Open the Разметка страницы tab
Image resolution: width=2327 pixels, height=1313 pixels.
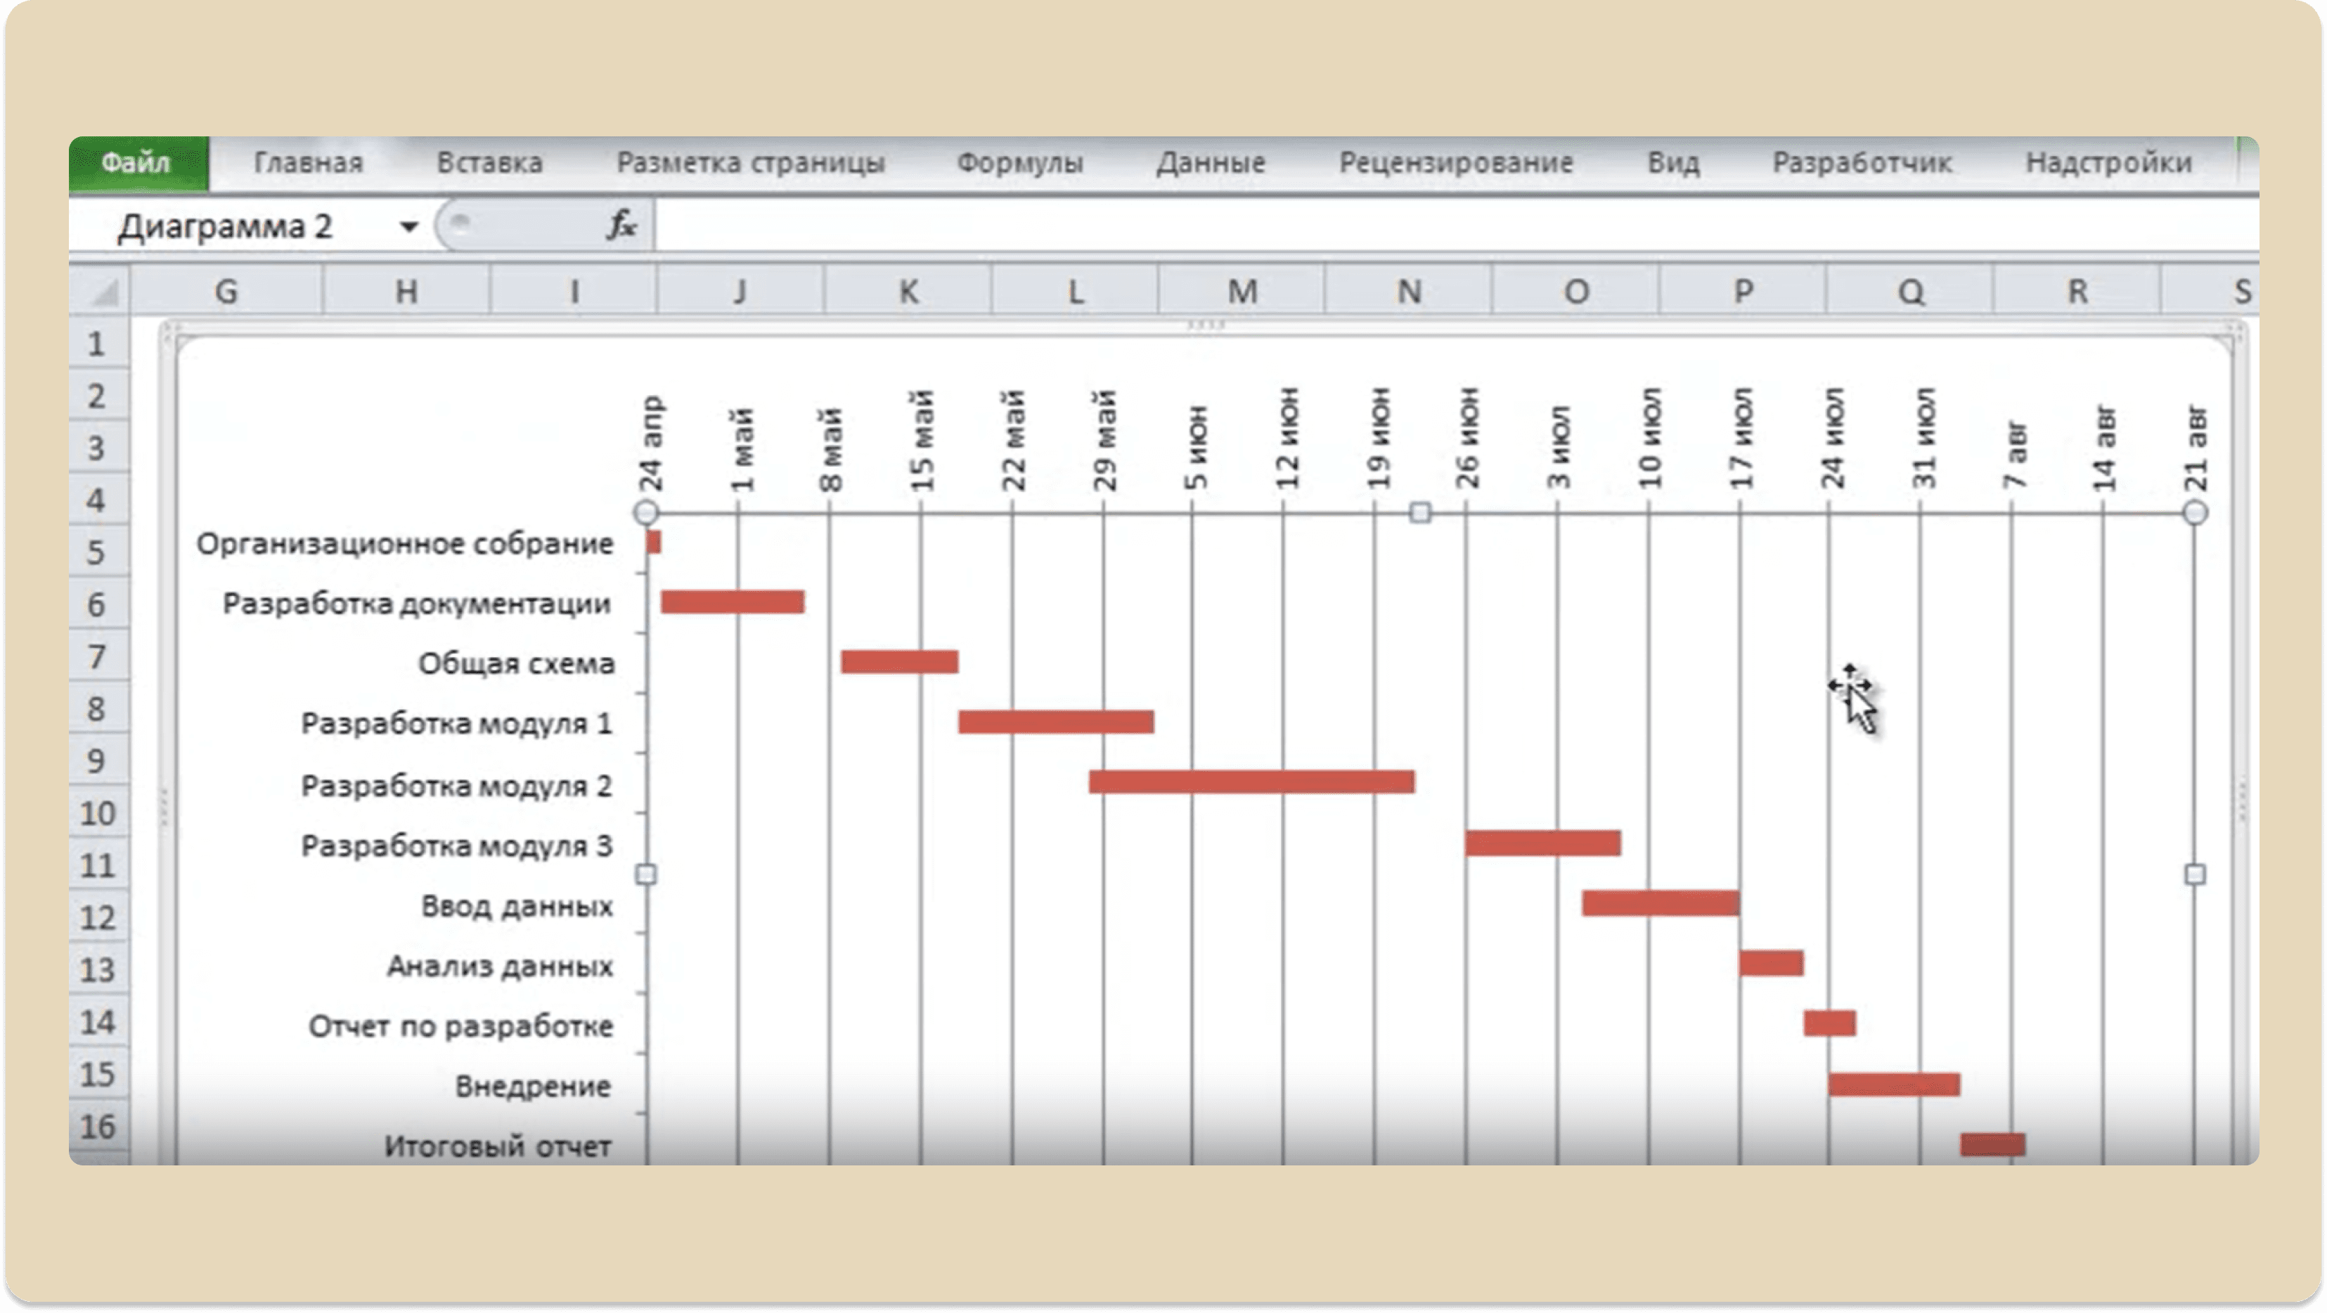coord(751,162)
